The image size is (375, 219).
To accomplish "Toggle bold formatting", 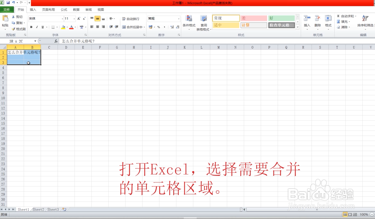I will pyautogui.click(x=31, y=27).
